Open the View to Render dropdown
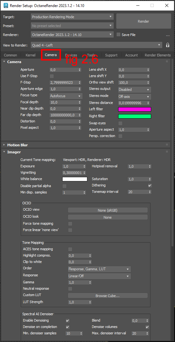Screen dimensions: 175x342 point(97,45)
